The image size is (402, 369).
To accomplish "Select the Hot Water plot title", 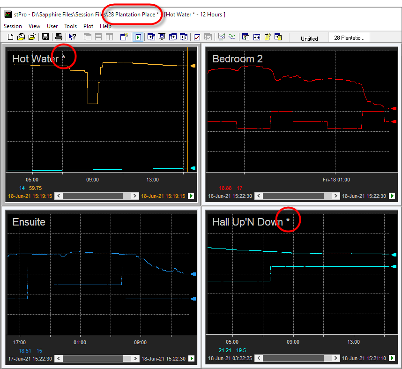I will click(39, 59).
